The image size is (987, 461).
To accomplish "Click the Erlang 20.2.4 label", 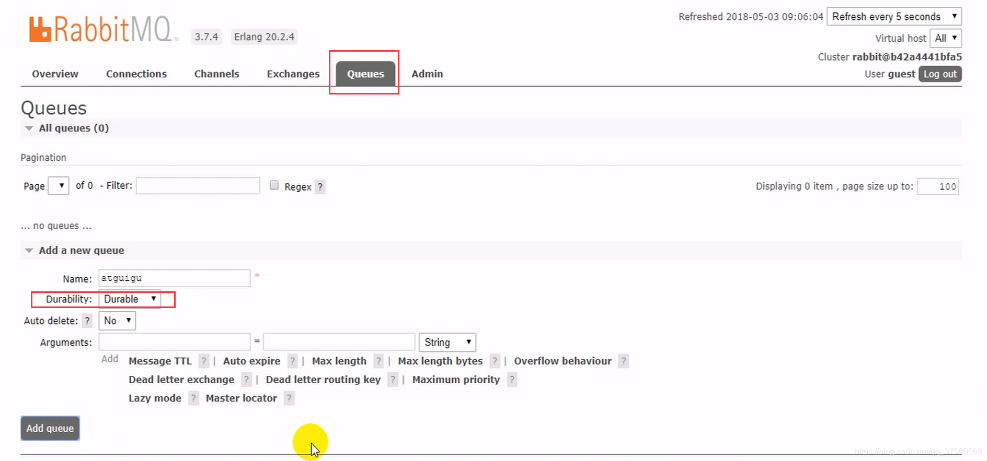I will (264, 37).
